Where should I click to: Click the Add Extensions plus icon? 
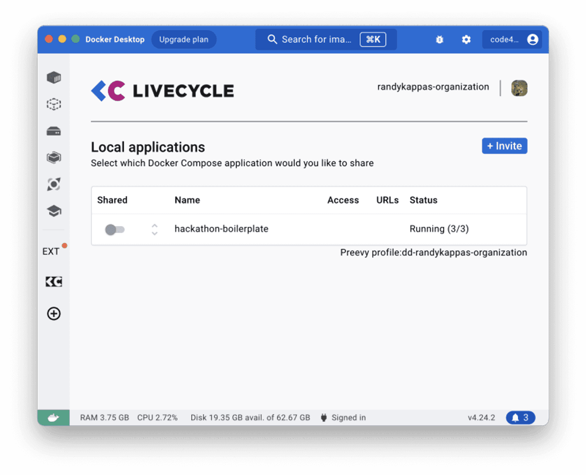(x=54, y=313)
